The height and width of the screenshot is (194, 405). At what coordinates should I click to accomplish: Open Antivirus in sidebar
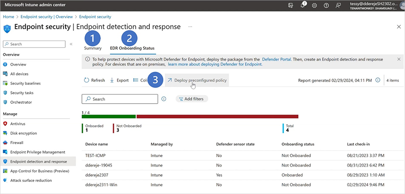click(18, 123)
